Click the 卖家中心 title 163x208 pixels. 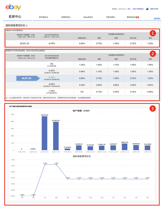coord(15,17)
